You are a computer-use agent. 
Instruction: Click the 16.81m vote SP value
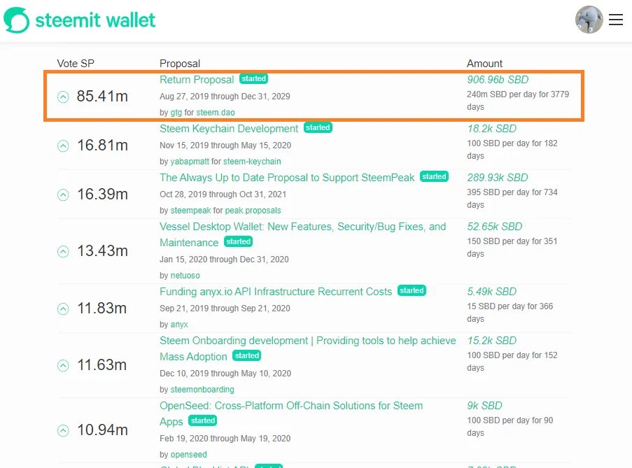pos(102,146)
